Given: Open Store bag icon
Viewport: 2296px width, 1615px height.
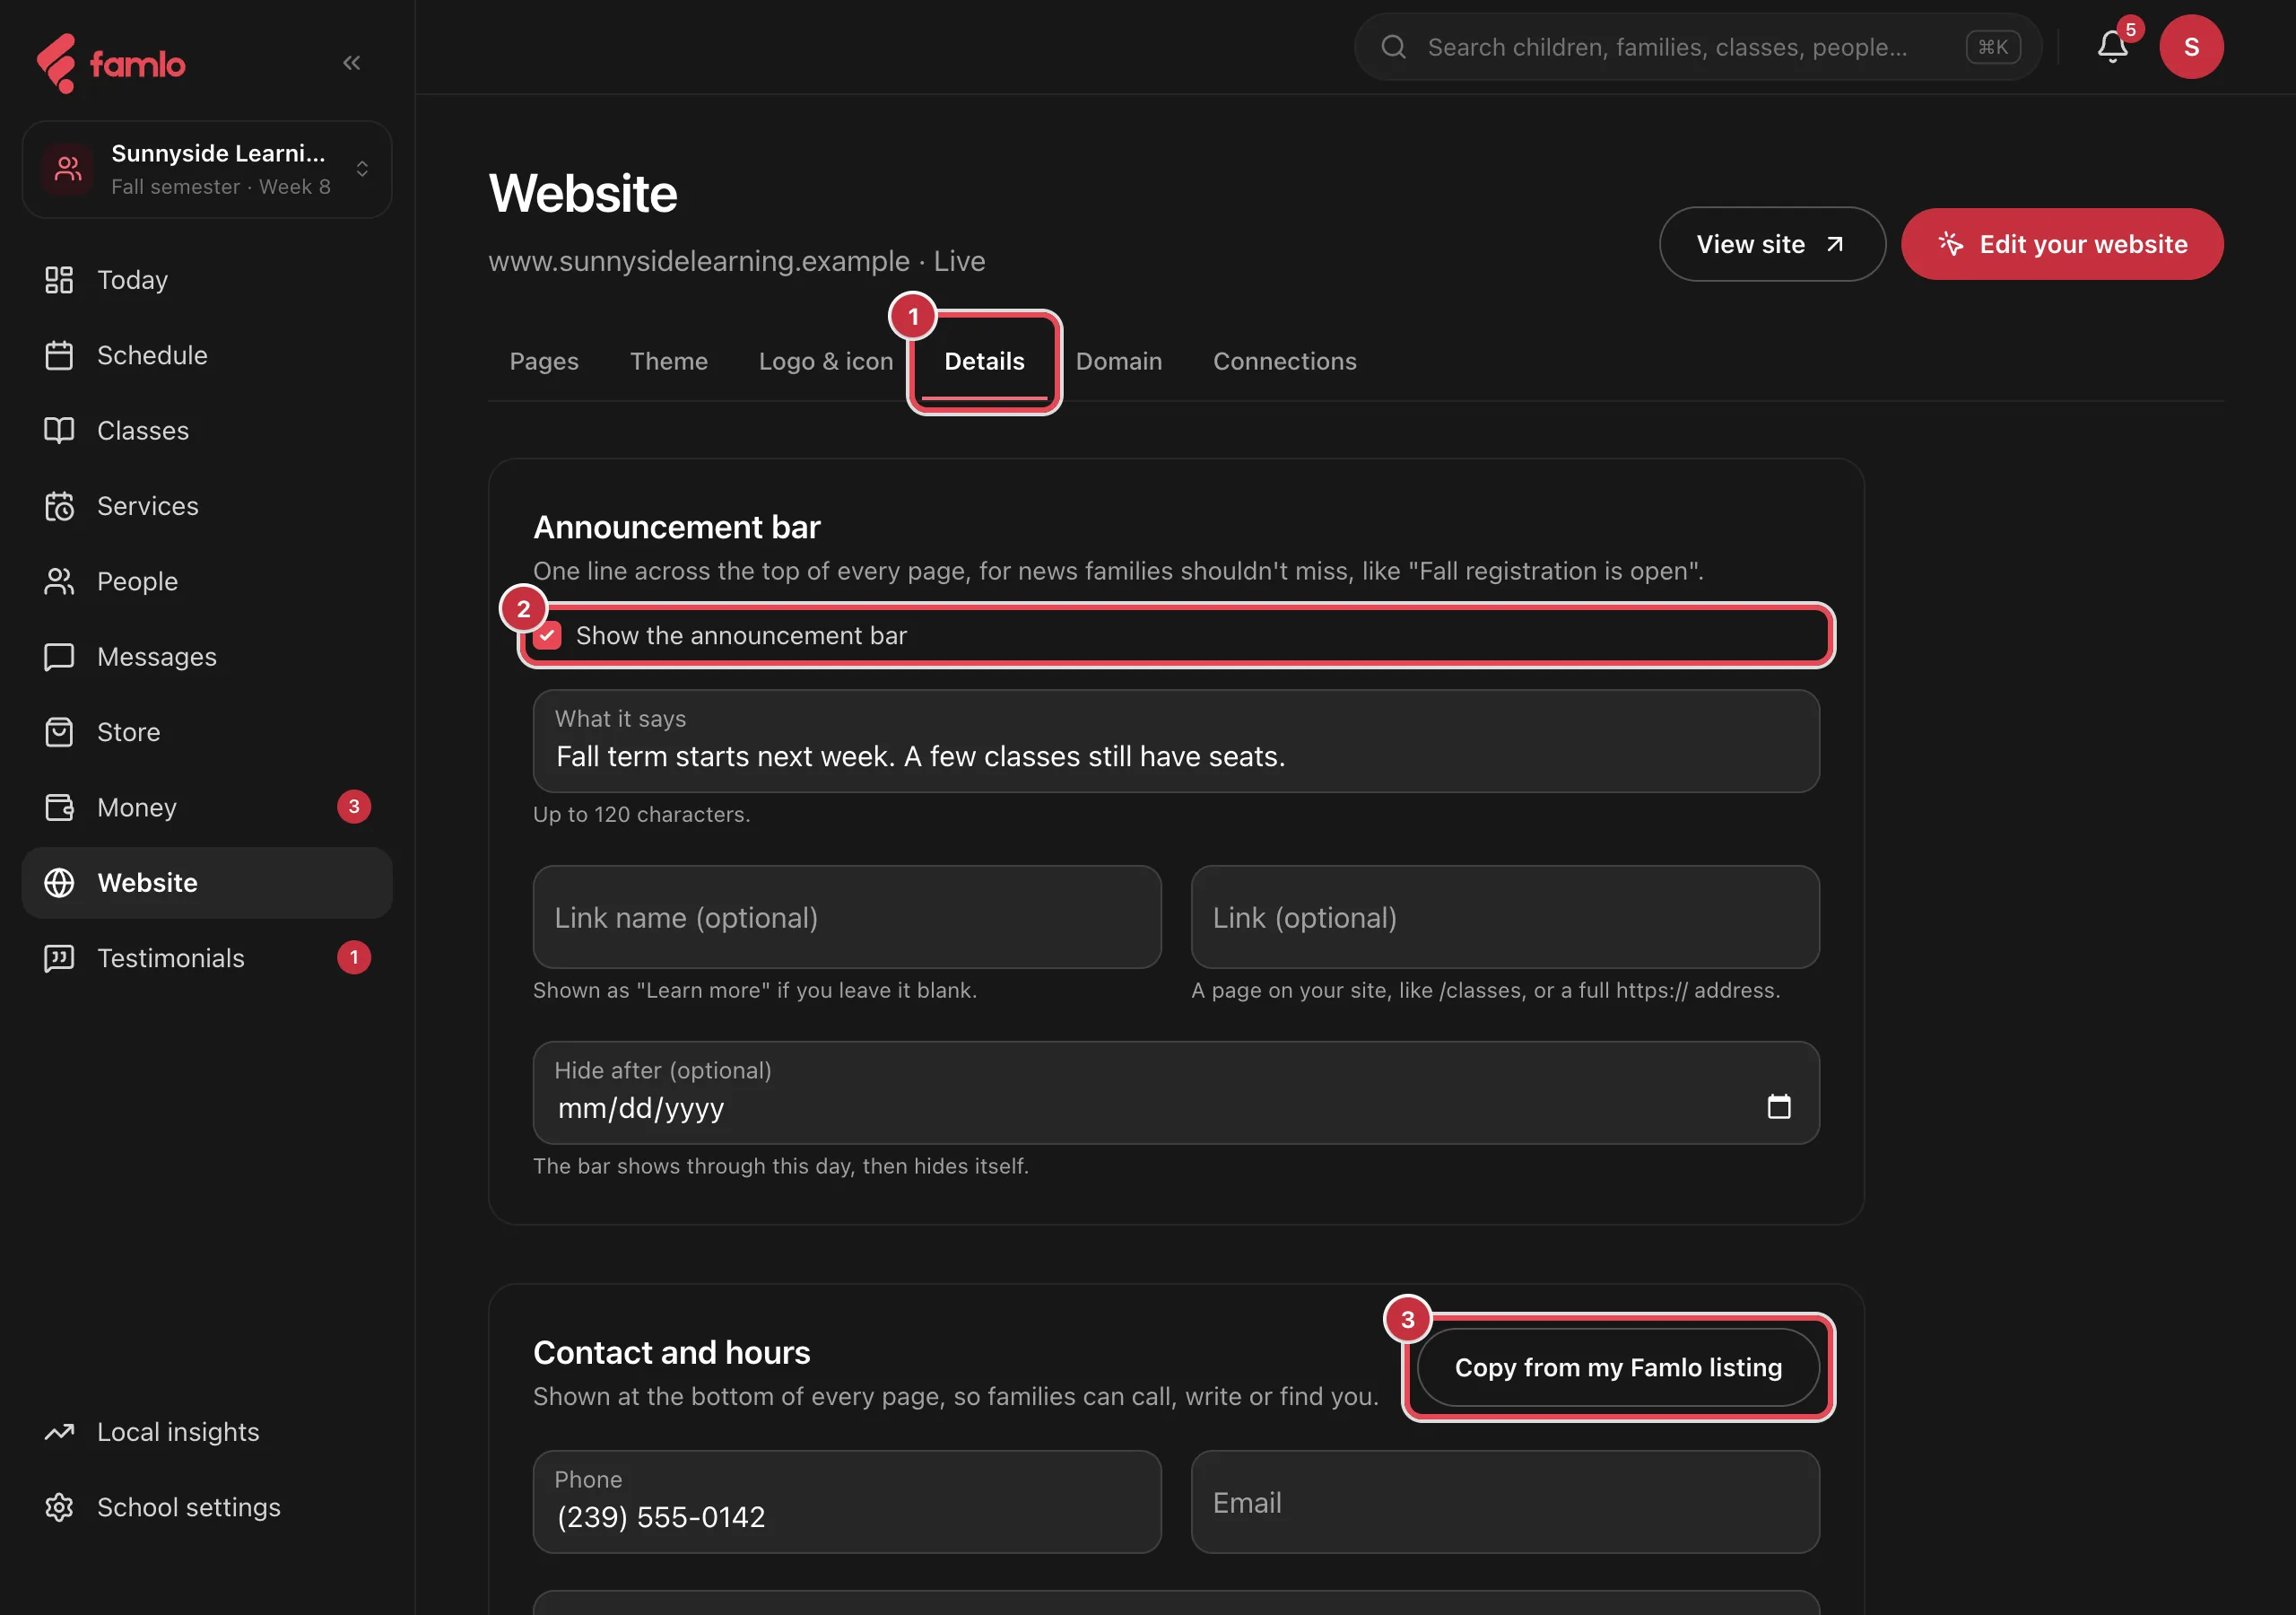Looking at the screenshot, I should click(59, 732).
